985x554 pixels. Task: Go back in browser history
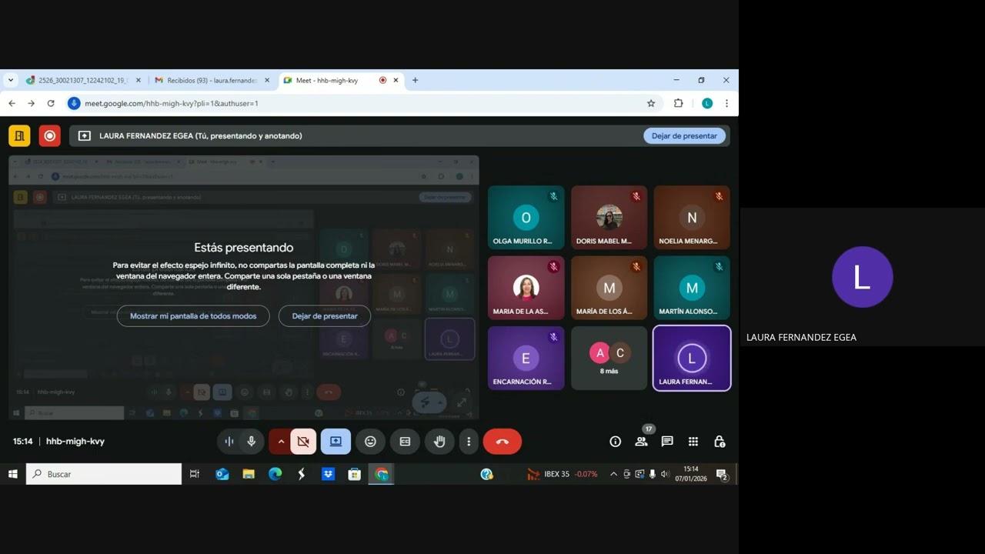(x=12, y=103)
